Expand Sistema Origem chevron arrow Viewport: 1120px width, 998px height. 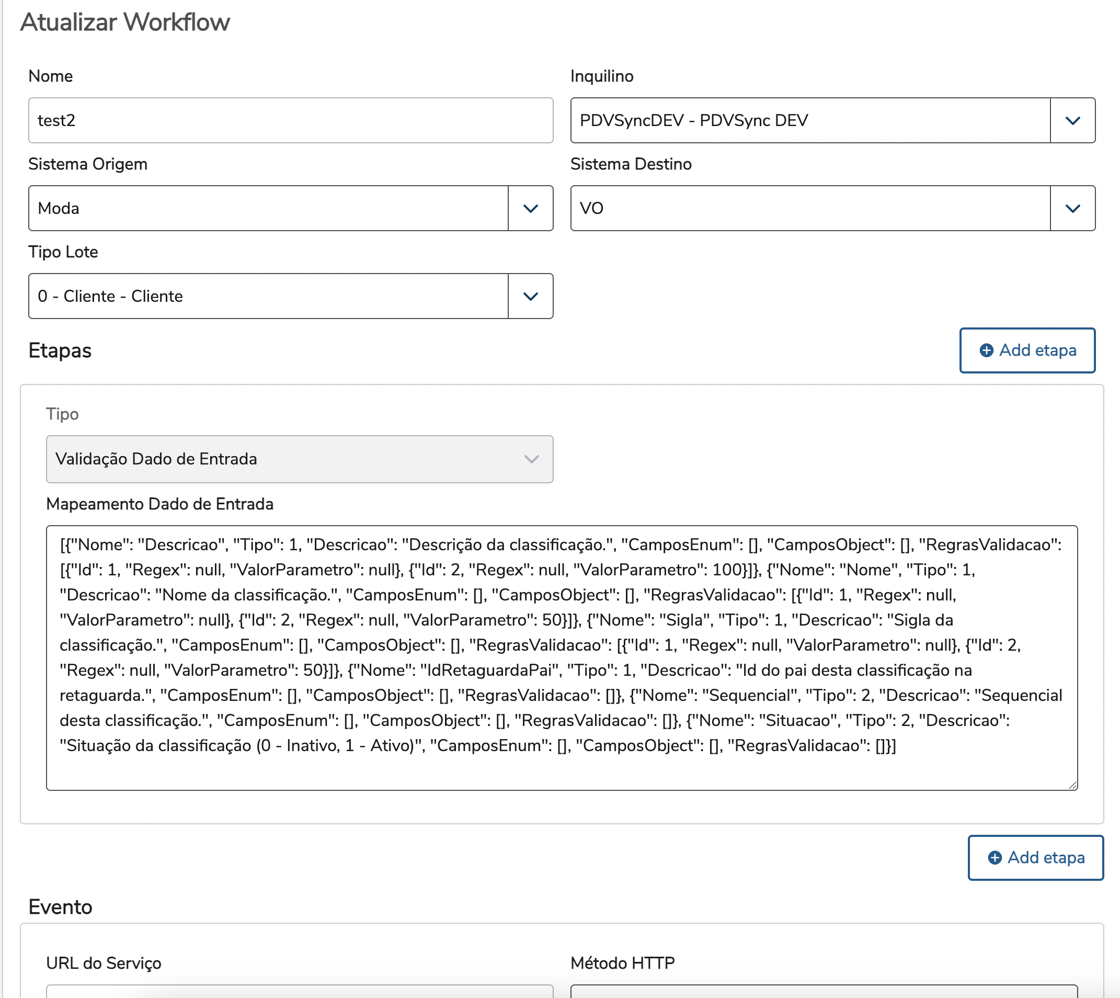[530, 208]
